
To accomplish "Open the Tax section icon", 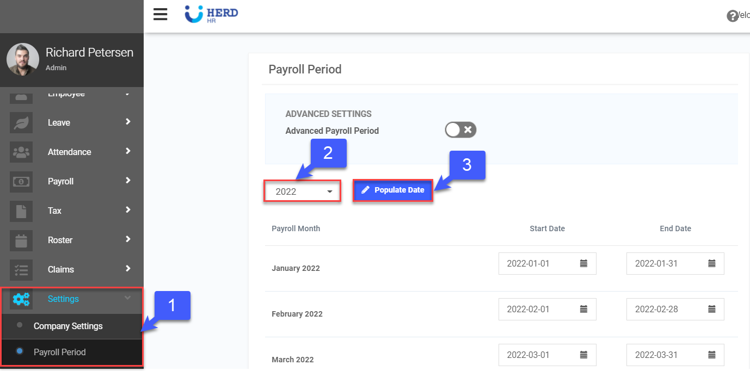I will (x=21, y=211).
